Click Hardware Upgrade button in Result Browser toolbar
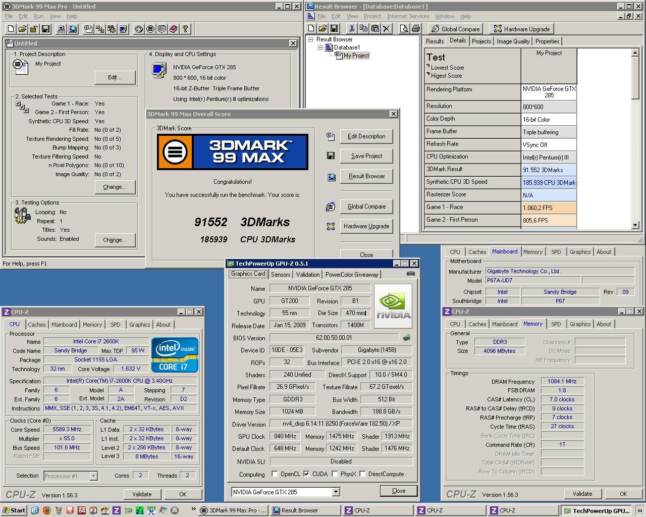Viewport: 646px width, 517px height. point(522,29)
